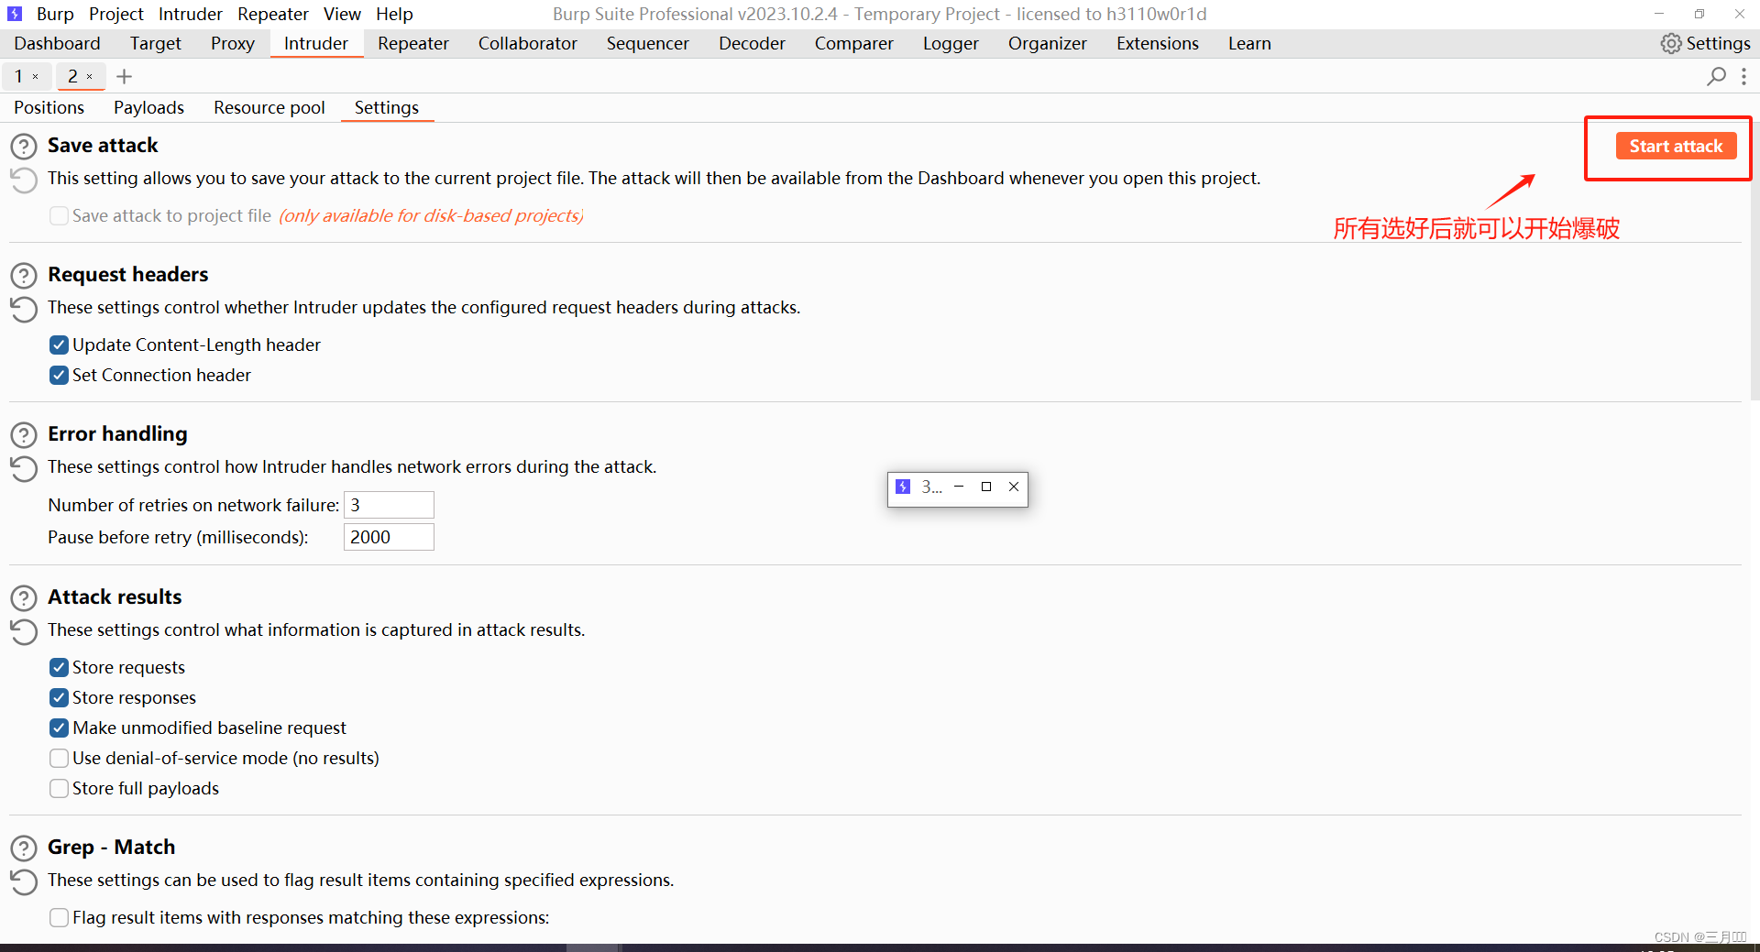Click the Start attack button
Viewport: 1760px width, 952px height.
[1676, 146]
